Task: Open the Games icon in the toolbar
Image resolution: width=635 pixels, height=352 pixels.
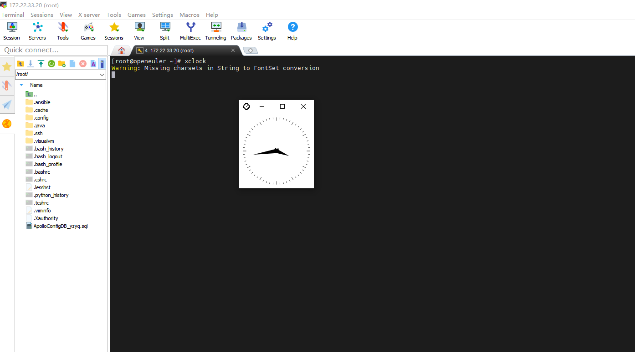Action: click(x=88, y=30)
